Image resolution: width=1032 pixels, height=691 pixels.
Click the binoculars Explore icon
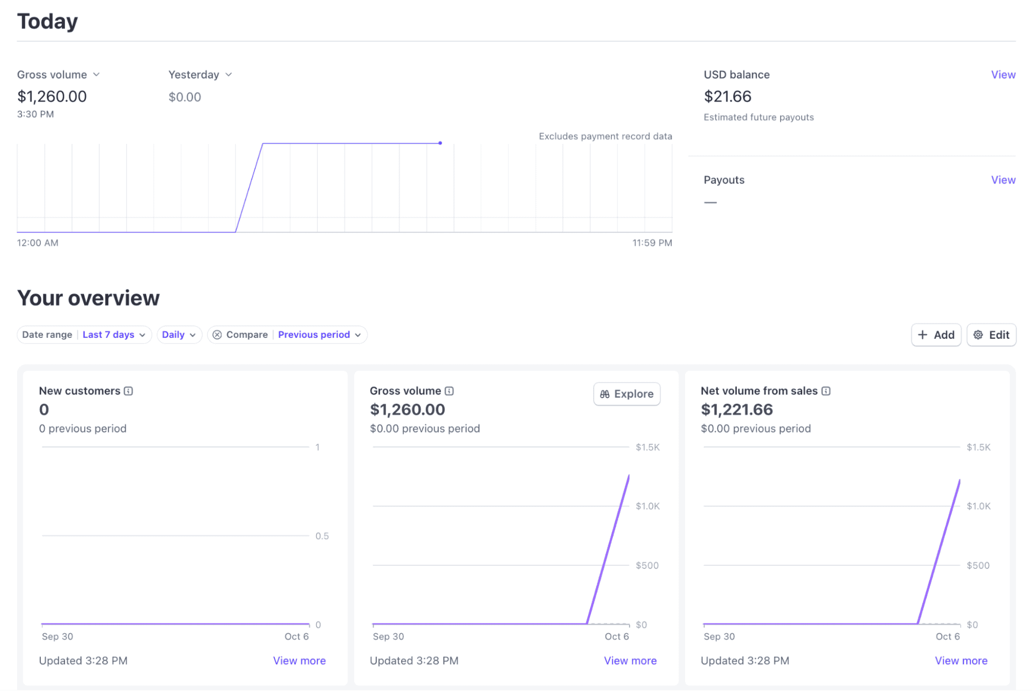(605, 394)
